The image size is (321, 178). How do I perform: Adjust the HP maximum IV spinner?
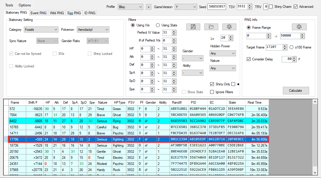174,49
